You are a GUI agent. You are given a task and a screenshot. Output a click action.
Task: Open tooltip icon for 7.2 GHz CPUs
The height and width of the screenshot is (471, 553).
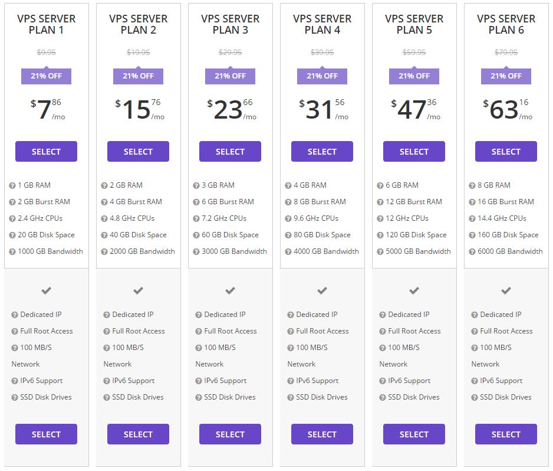196,218
